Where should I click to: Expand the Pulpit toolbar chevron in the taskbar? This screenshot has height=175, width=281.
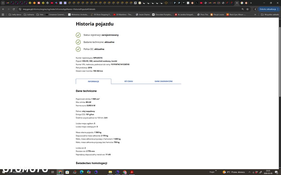tap(216, 171)
